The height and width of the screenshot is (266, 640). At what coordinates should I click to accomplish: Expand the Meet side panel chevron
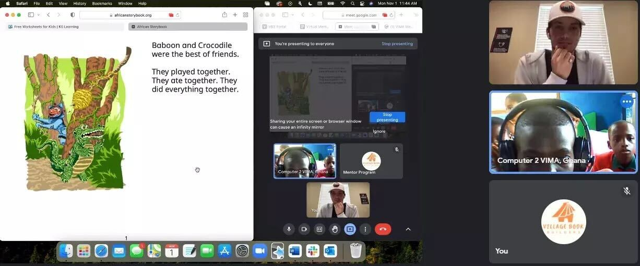(x=408, y=229)
